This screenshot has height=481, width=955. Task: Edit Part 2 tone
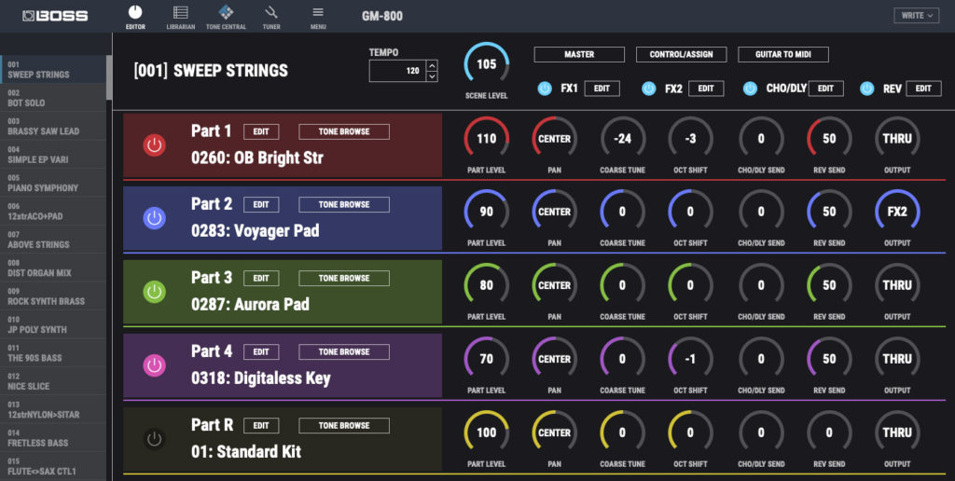(x=261, y=204)
